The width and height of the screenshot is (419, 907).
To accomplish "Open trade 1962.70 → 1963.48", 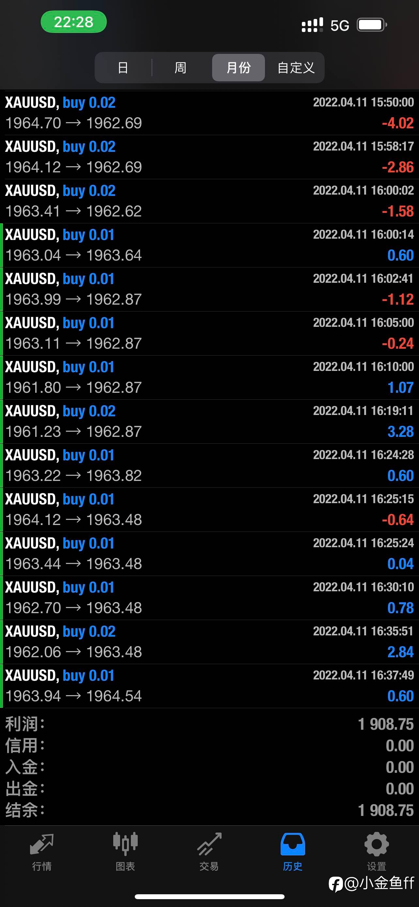I will 209,597.
